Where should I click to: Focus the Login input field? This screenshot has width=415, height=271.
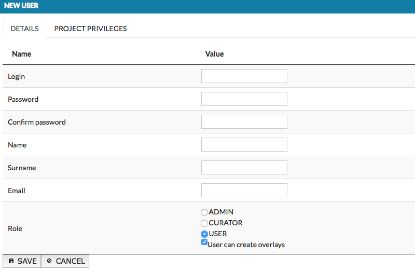coord(244,76)
